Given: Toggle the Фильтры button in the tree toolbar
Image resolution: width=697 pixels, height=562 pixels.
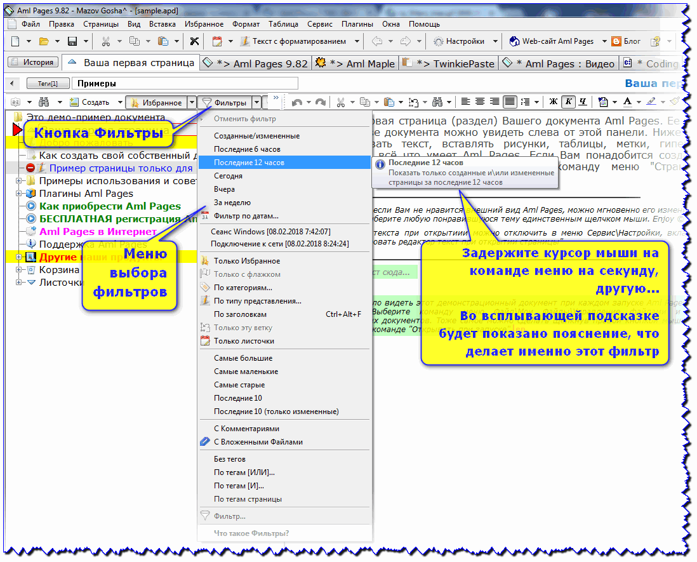Looking at the screenshot, I should pos(225,103).
